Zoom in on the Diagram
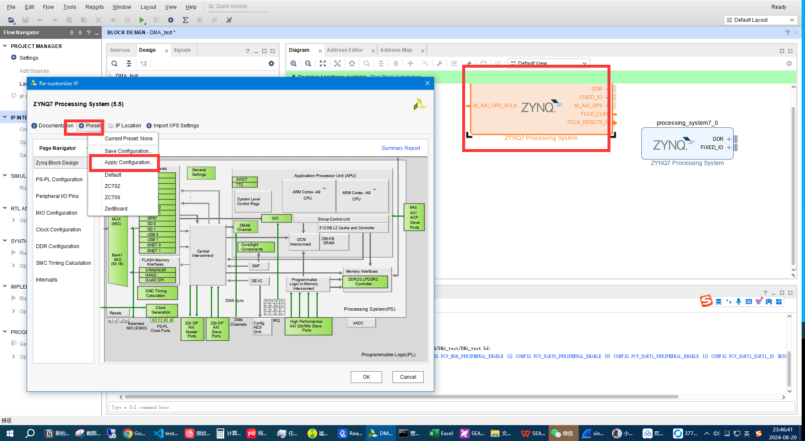The height and width of the screenshot is (441, 805). click(x=294, y=63)
